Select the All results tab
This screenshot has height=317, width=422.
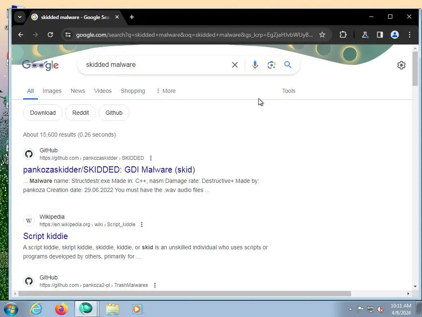(30, 91)
